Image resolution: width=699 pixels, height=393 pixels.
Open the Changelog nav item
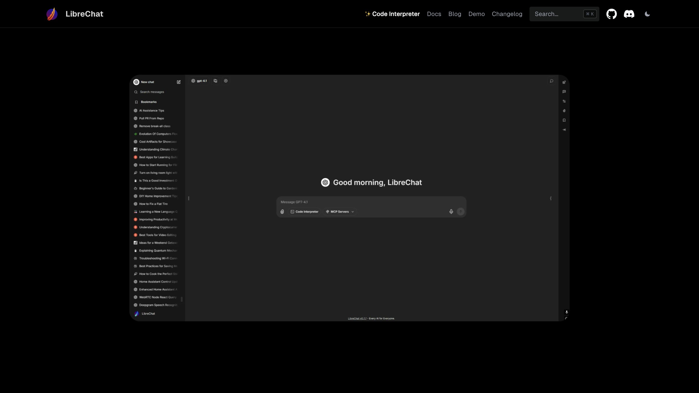(507, 14)
